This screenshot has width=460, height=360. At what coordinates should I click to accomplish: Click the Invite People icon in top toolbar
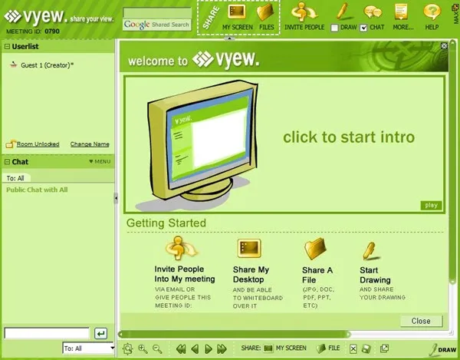coord(304,12)
